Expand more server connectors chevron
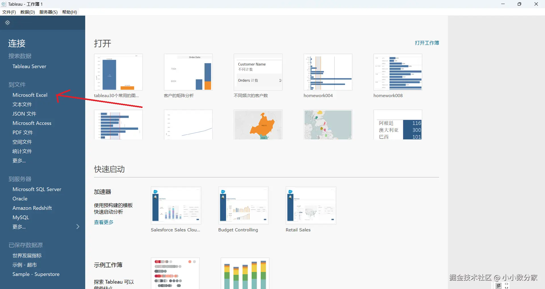This screenshot has height=289, width=545. coord(78,227)
